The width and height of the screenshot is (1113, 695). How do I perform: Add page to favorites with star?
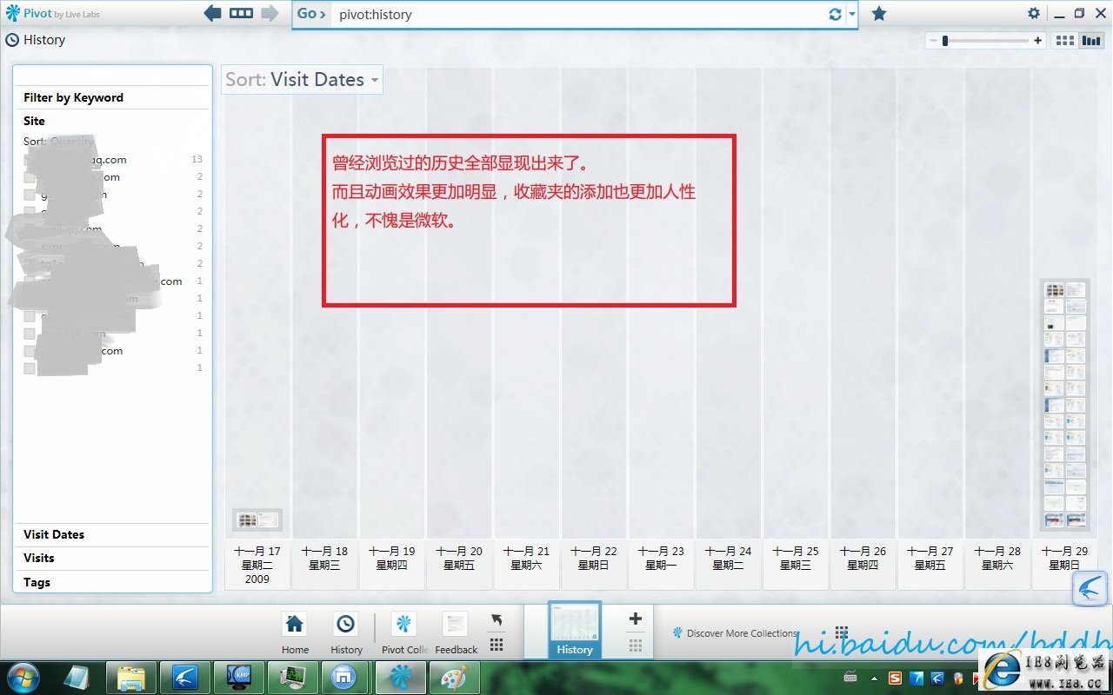pyautogui.click(x=879, y=13)
